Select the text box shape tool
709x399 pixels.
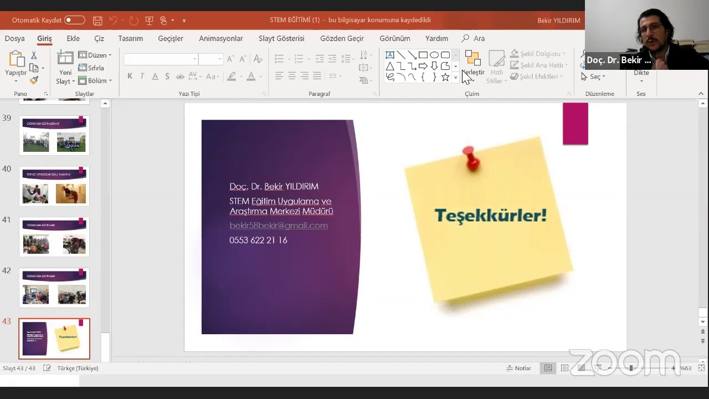[x=390, y=55]
